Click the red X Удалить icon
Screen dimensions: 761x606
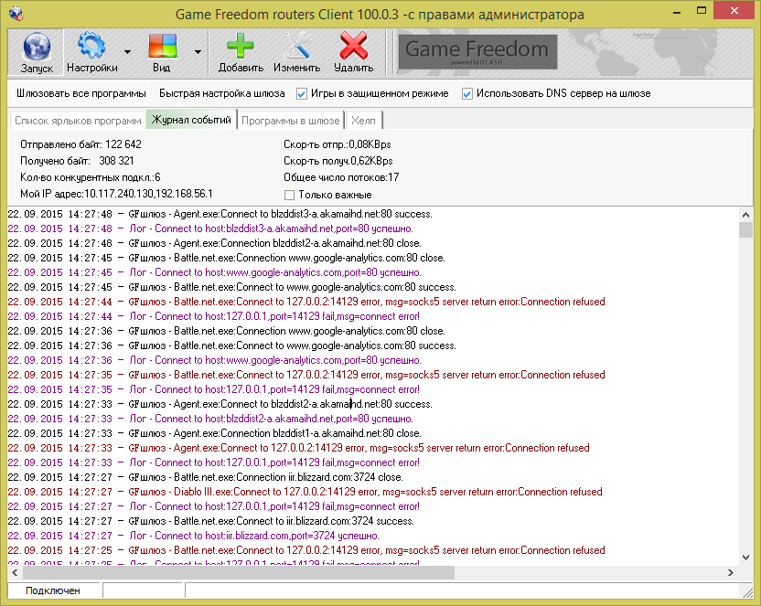[353, 46]
